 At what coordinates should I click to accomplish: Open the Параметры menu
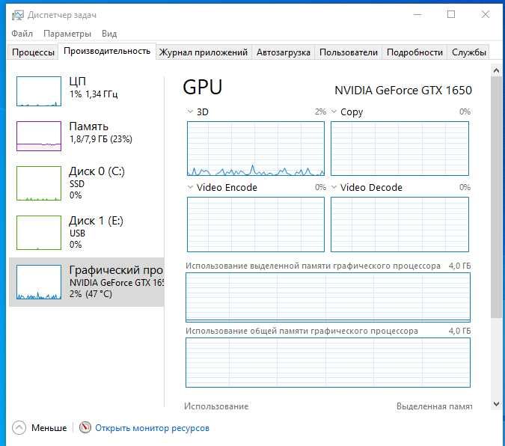[x=67, y=34]
